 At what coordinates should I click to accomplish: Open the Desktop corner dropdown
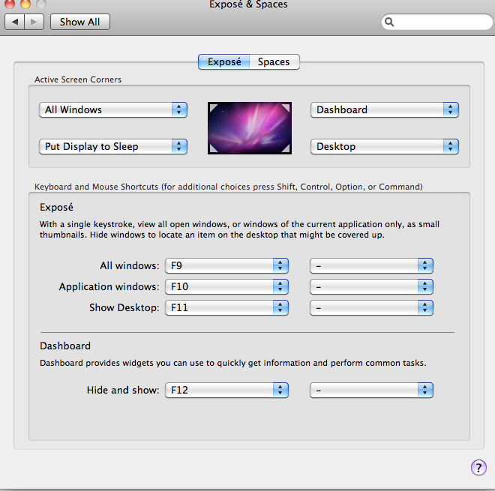click(x=385, y=146)
